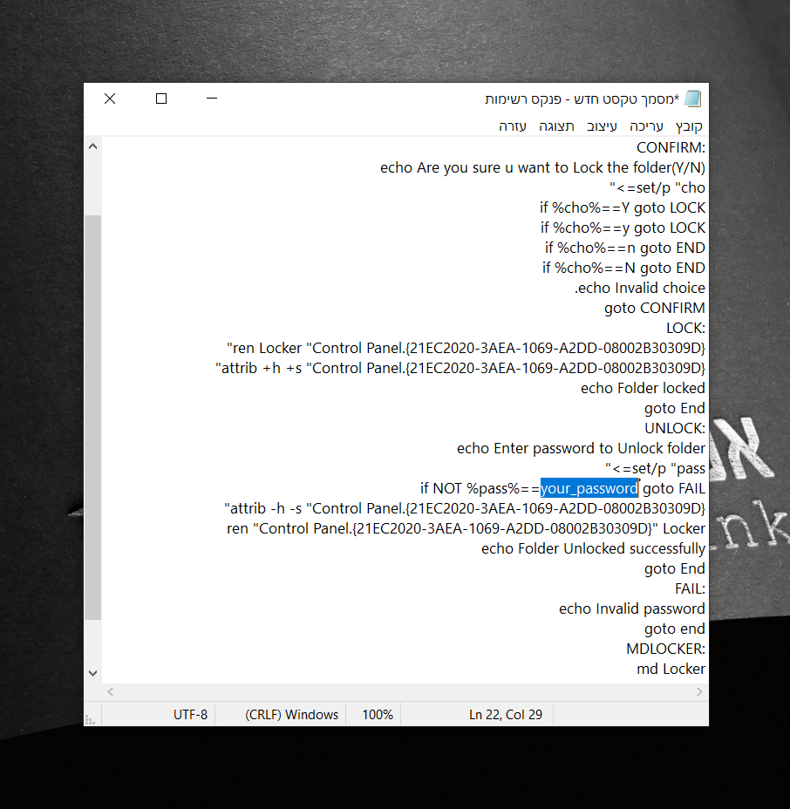Image resolution: width=790 pixels, height=809 pixels.
Task: Click the vertical scrollbar down arrow
Action: coord(93,673)
